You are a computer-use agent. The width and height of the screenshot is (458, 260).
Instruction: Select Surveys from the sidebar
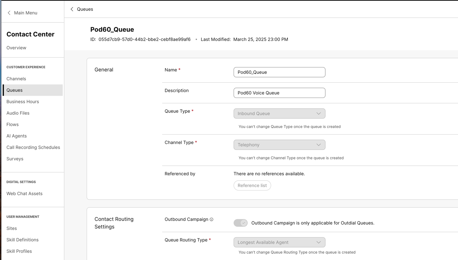click(x=15, y=159)
